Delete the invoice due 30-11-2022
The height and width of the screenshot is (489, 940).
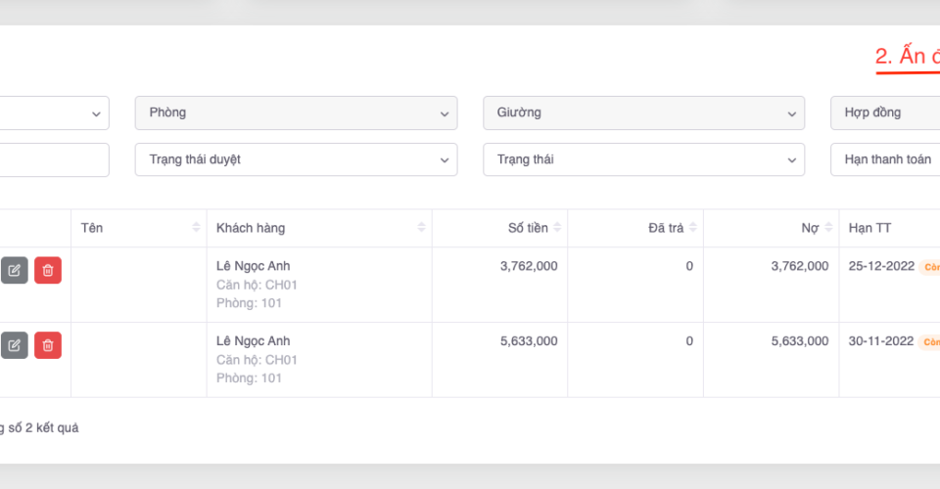tap(48, 345)
